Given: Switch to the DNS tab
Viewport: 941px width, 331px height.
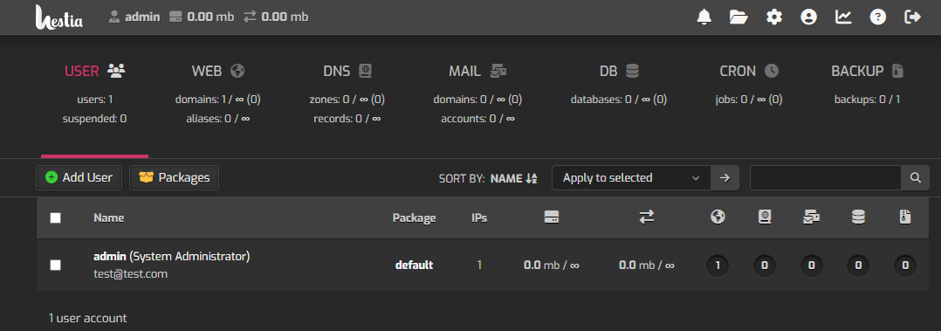Looking at the screenshot, I should (x=348, y=94).
